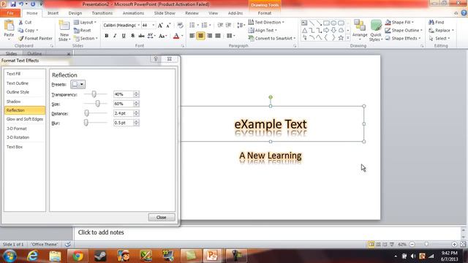Click the Find command

437,23
